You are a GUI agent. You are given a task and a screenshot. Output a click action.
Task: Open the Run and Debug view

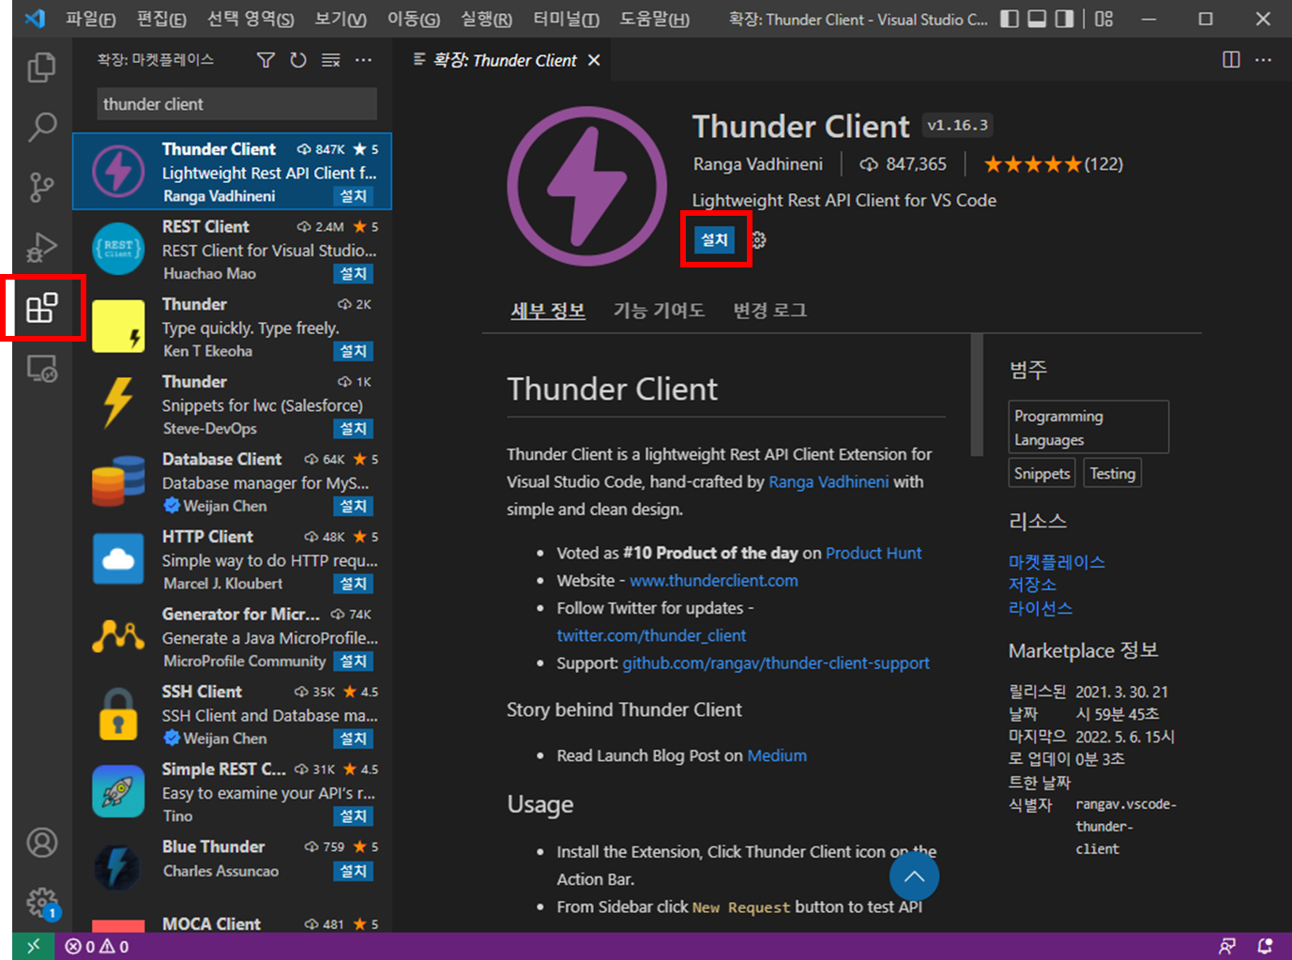(x=41, y=247)
